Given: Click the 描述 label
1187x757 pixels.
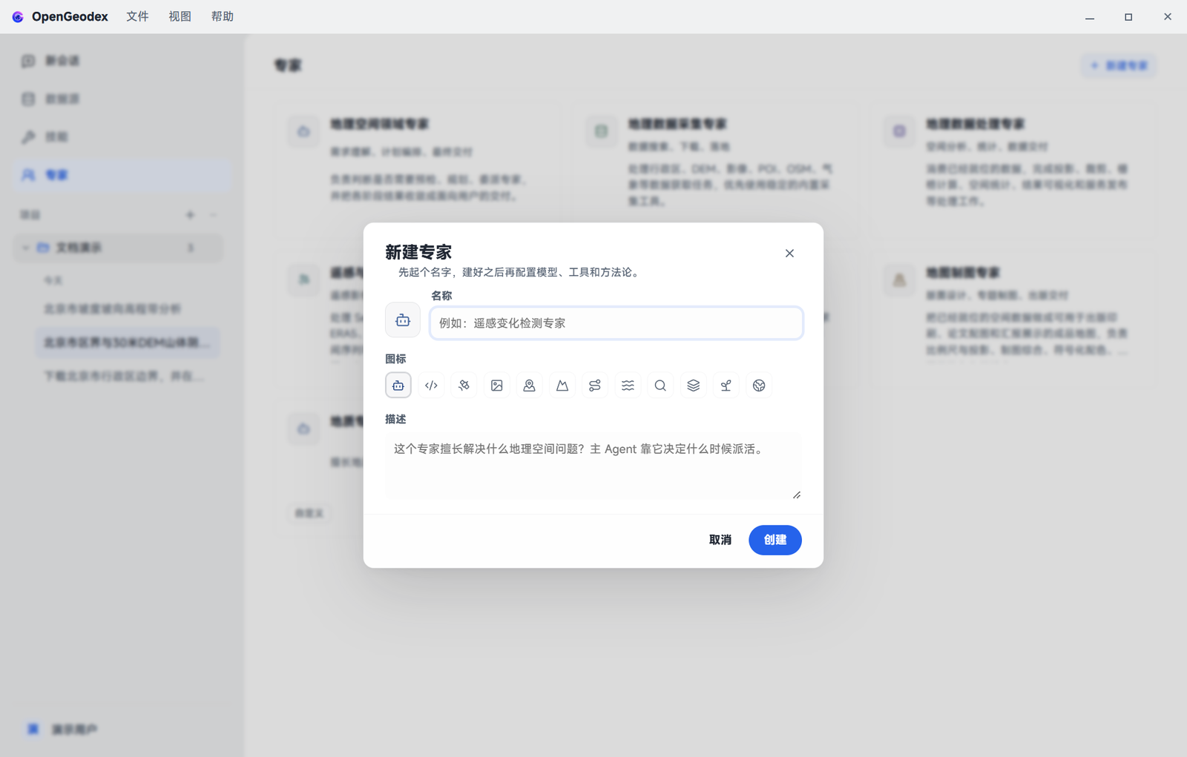Looking at the screenshot, I should point(395,420).
